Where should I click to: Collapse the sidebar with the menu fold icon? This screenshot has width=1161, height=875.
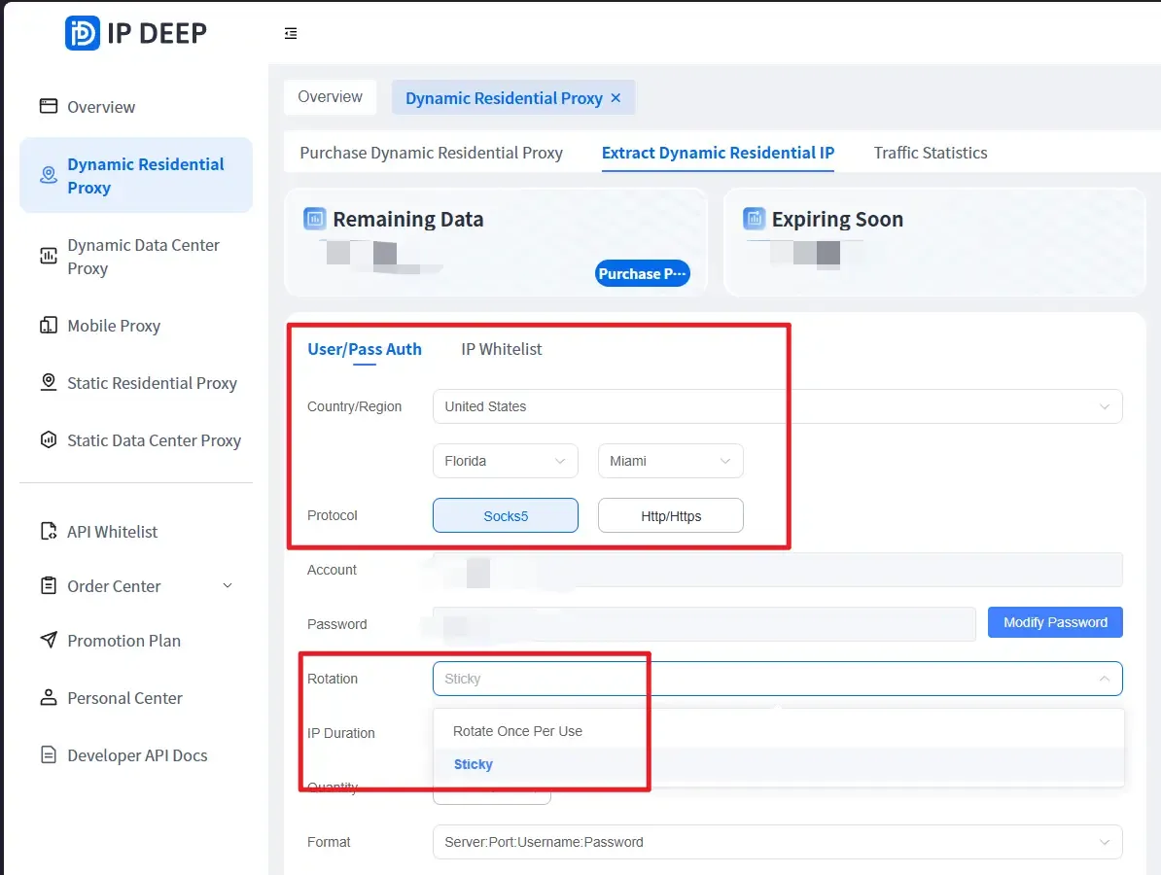(291, 33)
